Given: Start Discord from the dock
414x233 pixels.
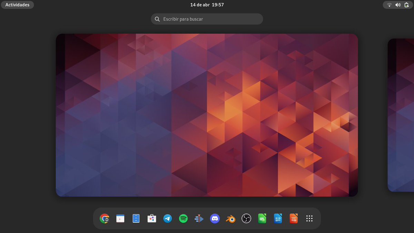Looking at the screenshot, I should [x=215, y=218].
